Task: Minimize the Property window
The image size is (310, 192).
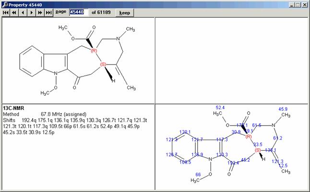Action: [292, 5]
